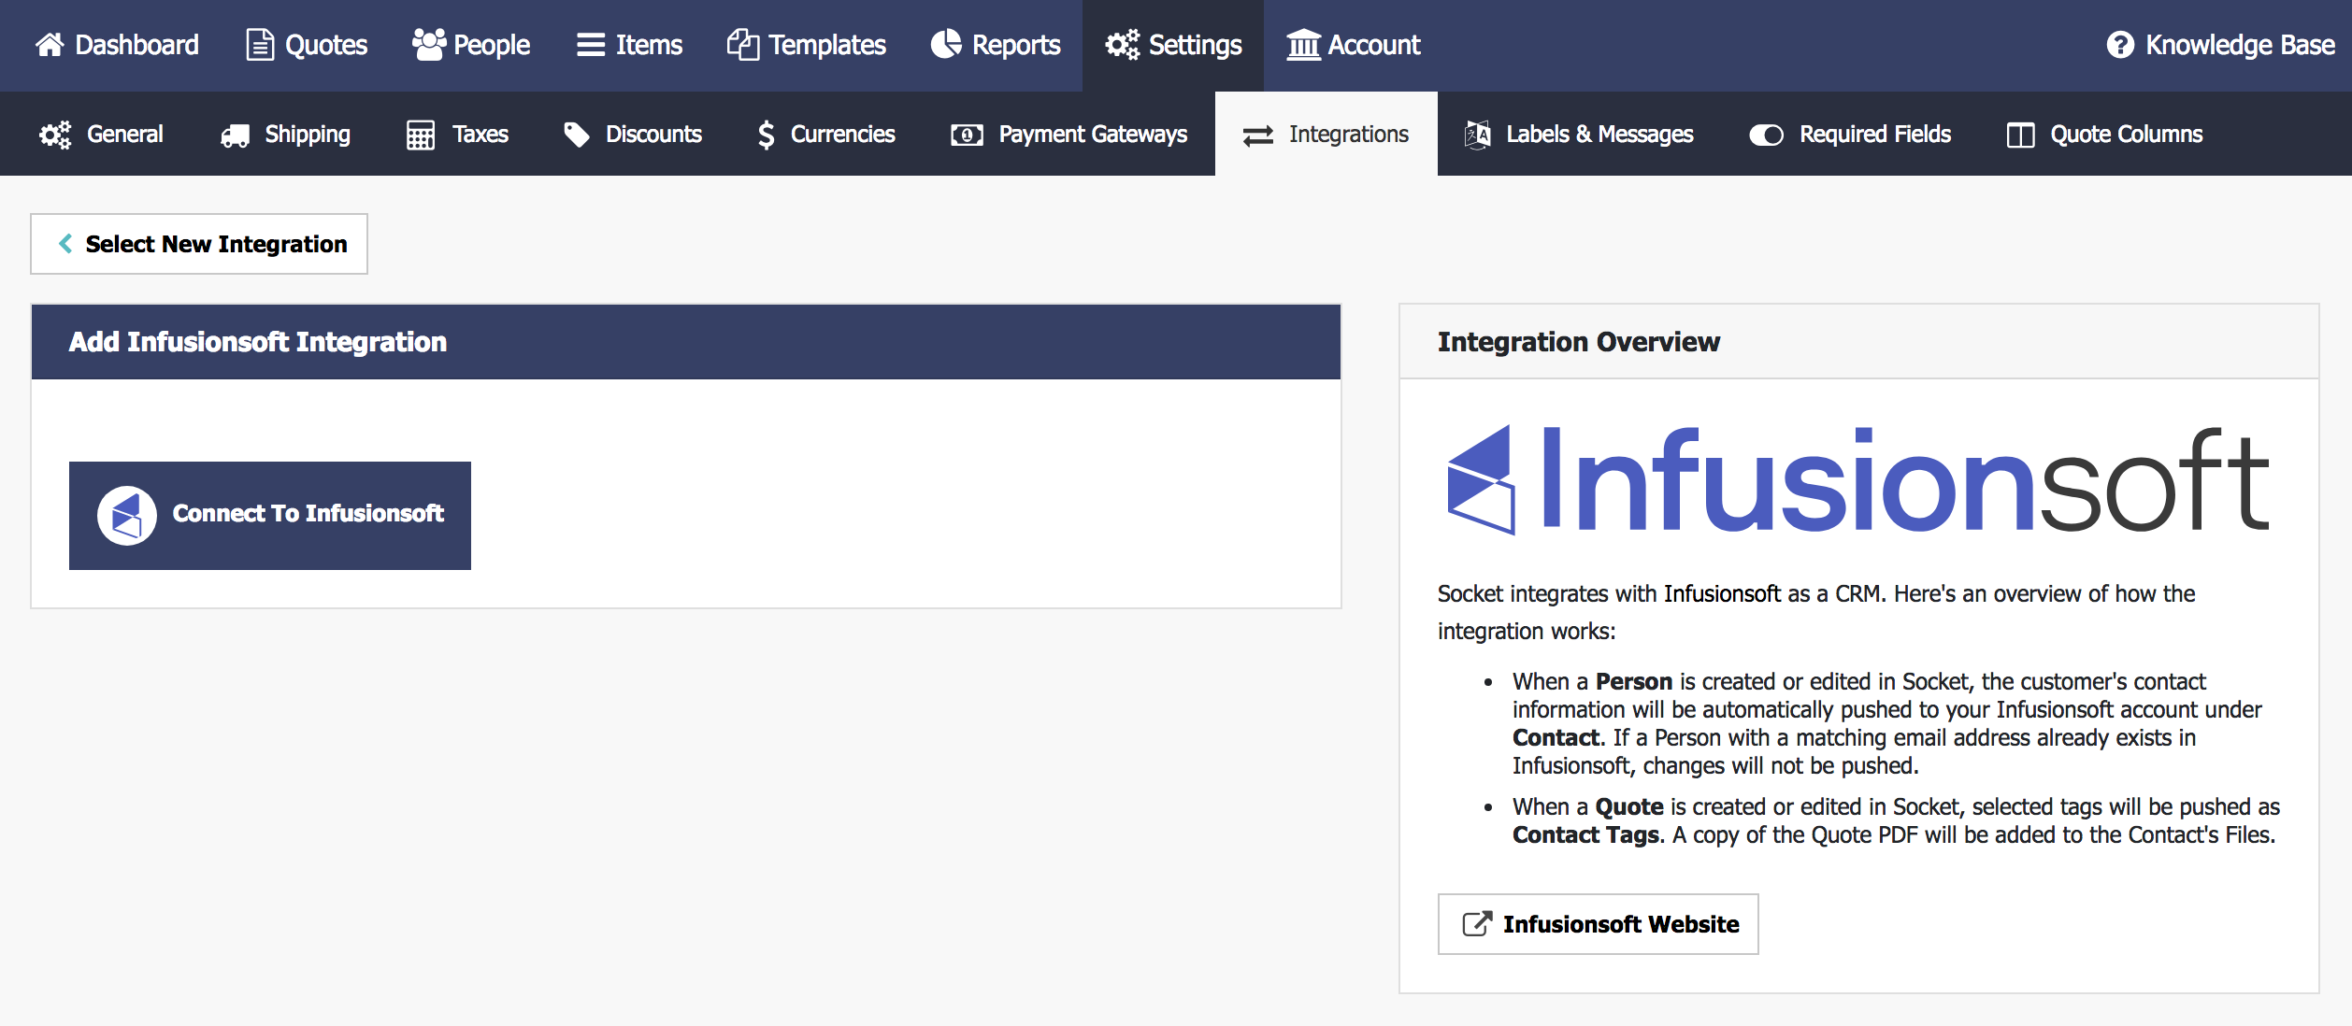Click the Account bank building icon

(1303, 44)
